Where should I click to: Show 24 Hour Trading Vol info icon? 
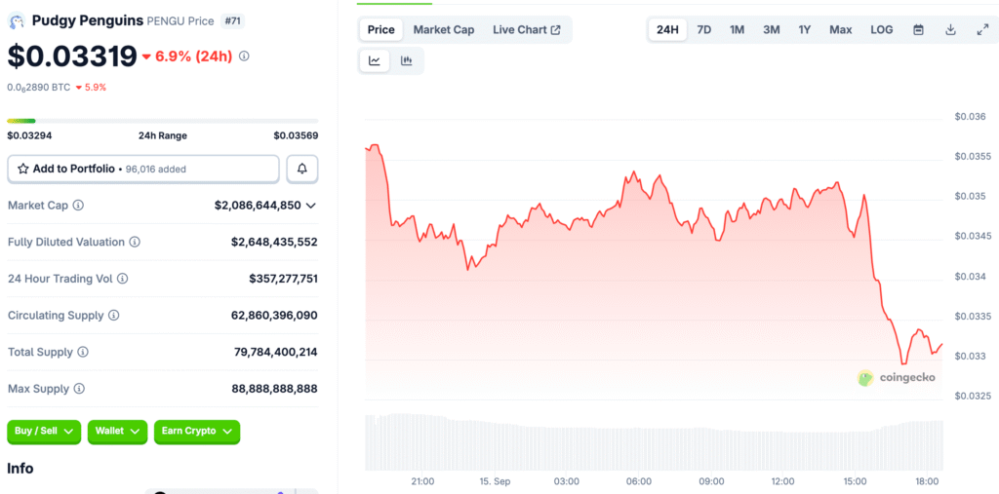pyautogui.click(x=122, y=279)
